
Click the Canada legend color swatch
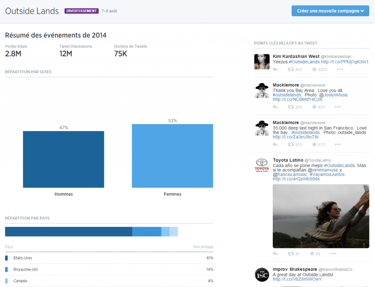(x=7, y=281)
